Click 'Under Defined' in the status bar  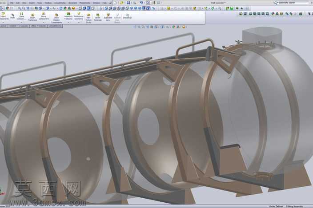[276, 206]
